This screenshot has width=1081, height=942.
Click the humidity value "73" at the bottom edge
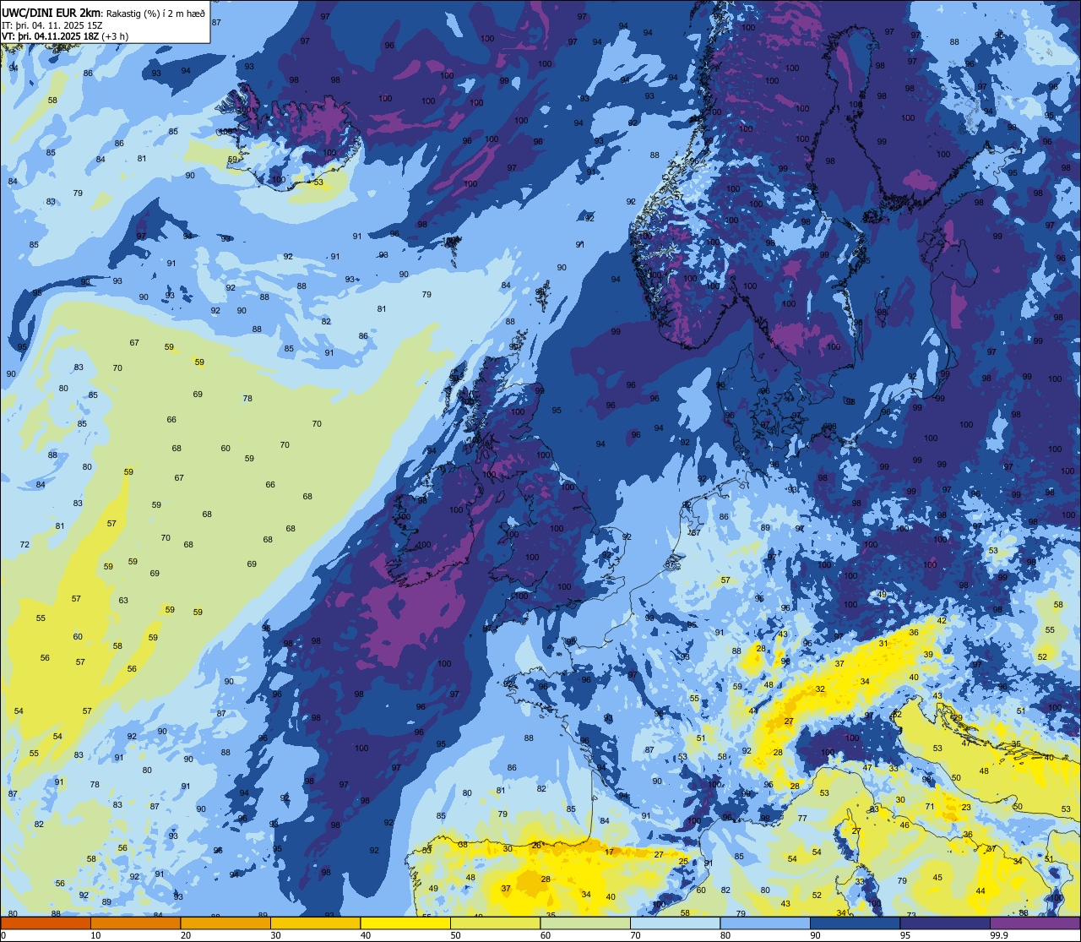pyautogui.click(x=911, y=915)
